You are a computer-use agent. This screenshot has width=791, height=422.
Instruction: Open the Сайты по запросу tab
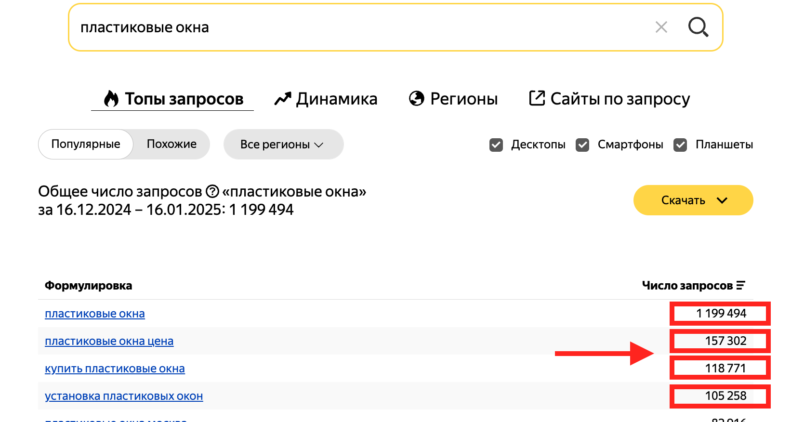[609, 99]
